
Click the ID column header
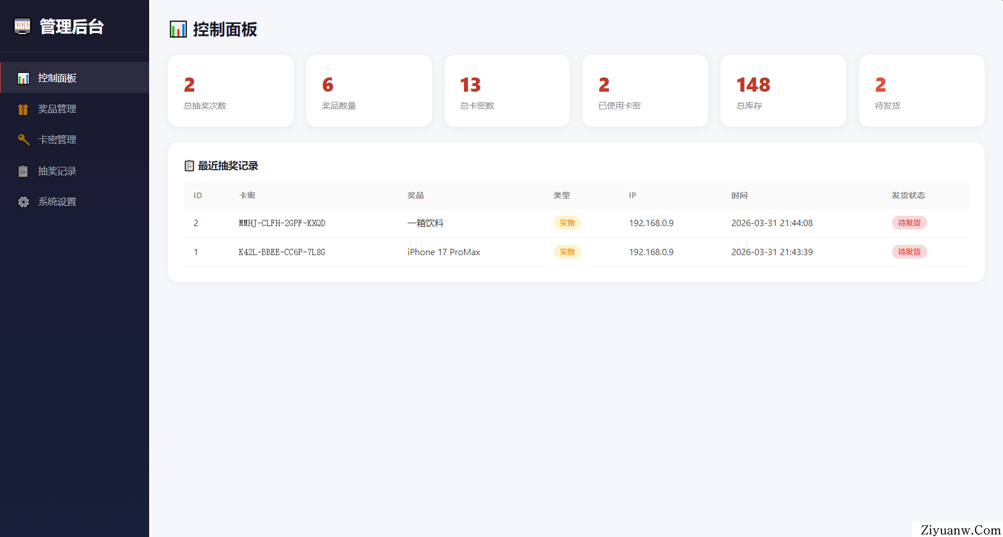(x=198, y=195)
